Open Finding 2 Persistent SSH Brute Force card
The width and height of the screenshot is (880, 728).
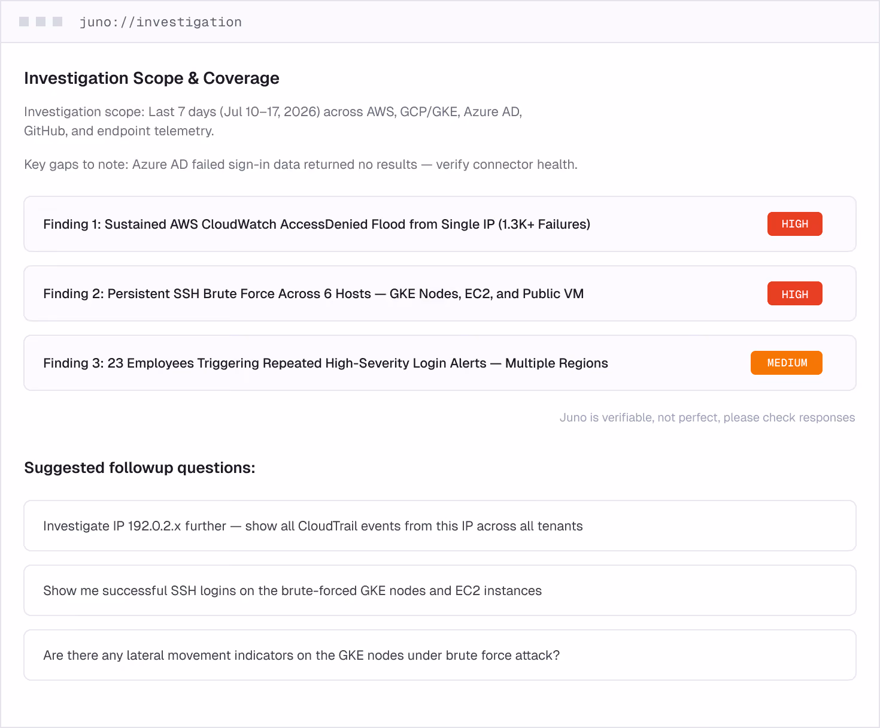pyautogui.click(x=440, y=293)
